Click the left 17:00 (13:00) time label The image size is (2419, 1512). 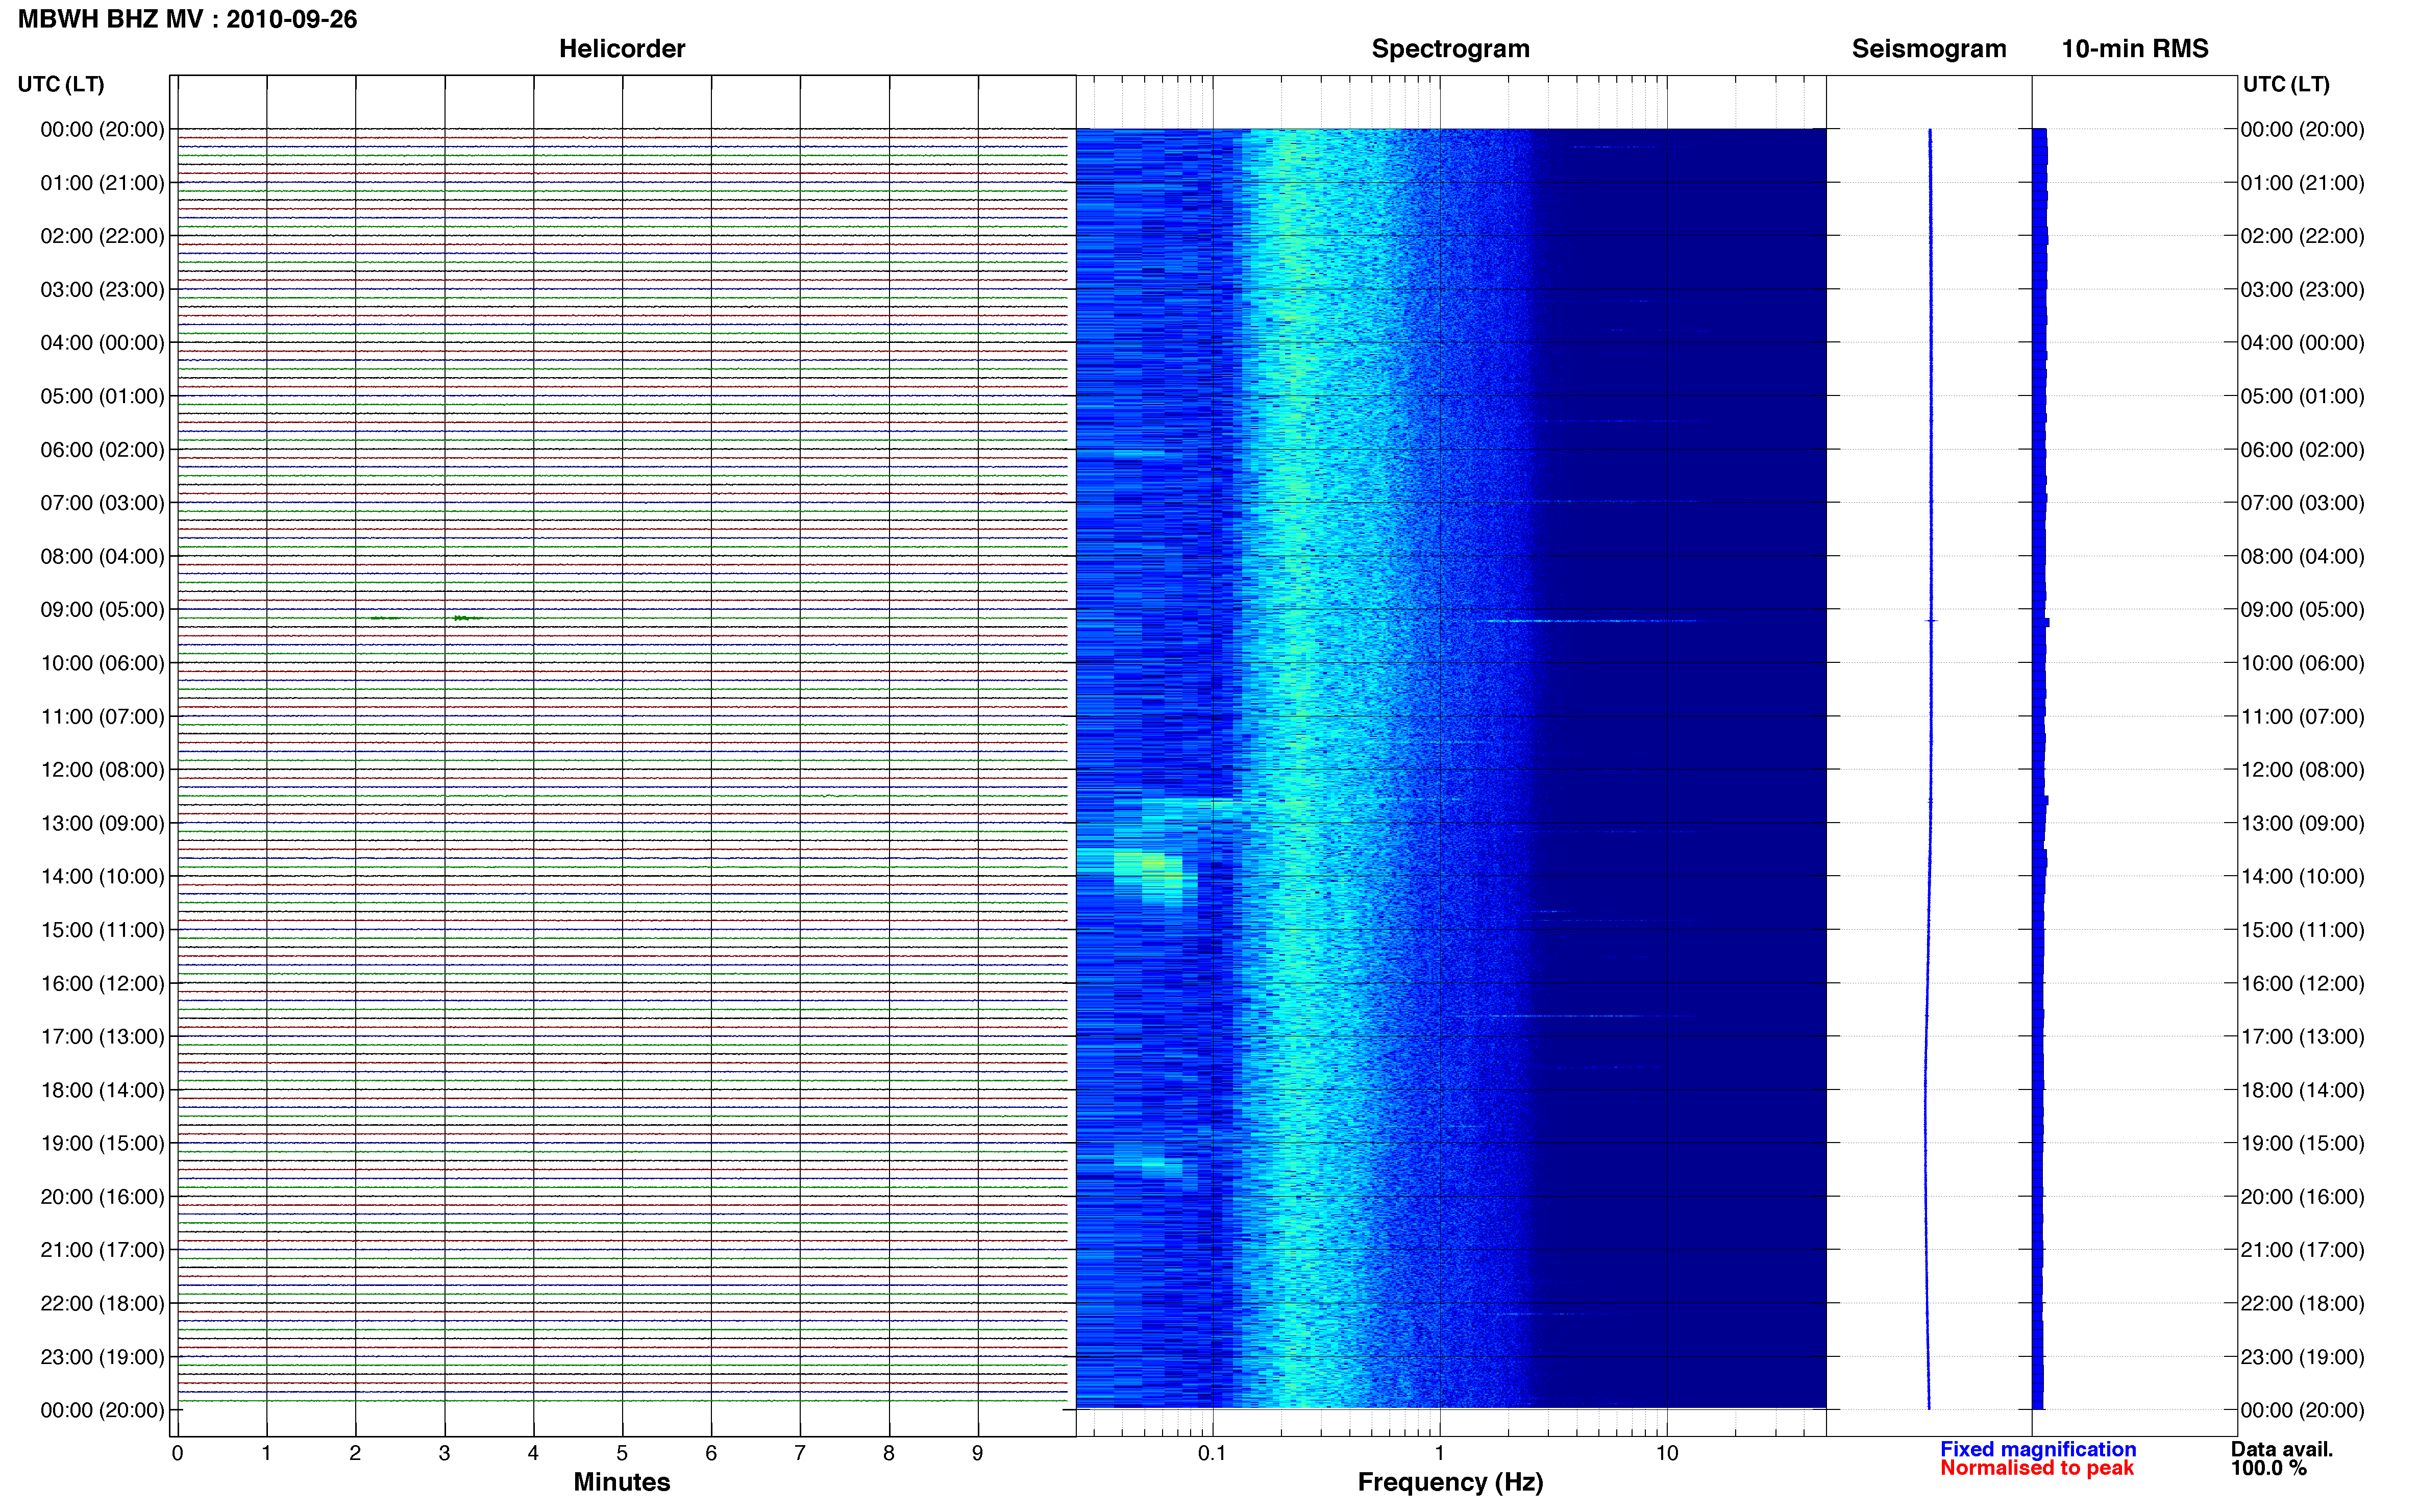click(102, 1037)
